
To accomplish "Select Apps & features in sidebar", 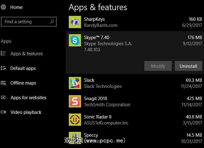I will point(27,54).
